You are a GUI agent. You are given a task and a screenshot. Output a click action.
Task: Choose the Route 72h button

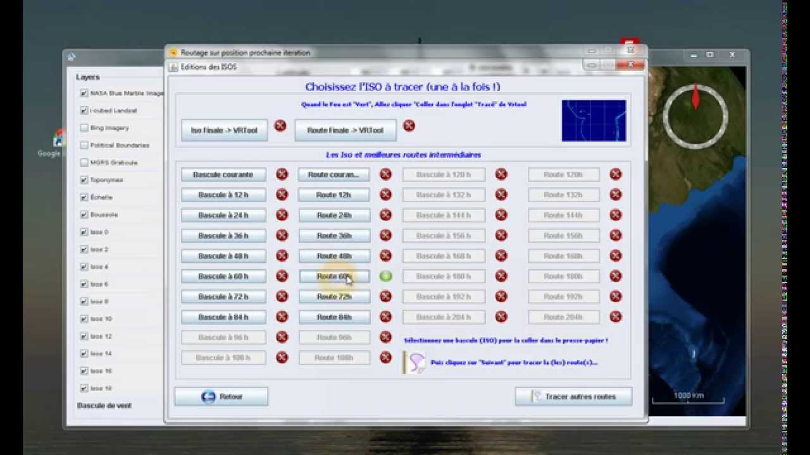(334, 296)
